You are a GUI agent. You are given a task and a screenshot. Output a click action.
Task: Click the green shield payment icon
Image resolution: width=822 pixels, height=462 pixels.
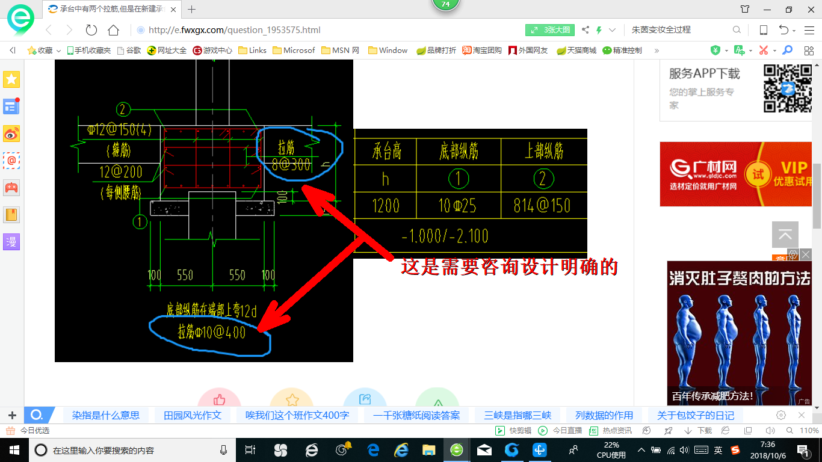point(715,51)
